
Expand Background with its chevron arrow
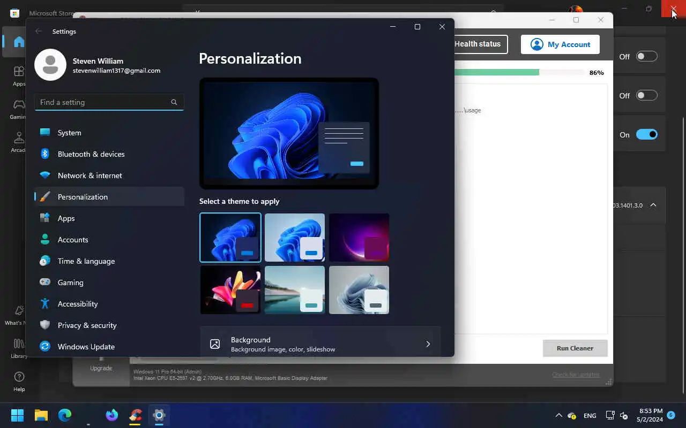[428, 344]
